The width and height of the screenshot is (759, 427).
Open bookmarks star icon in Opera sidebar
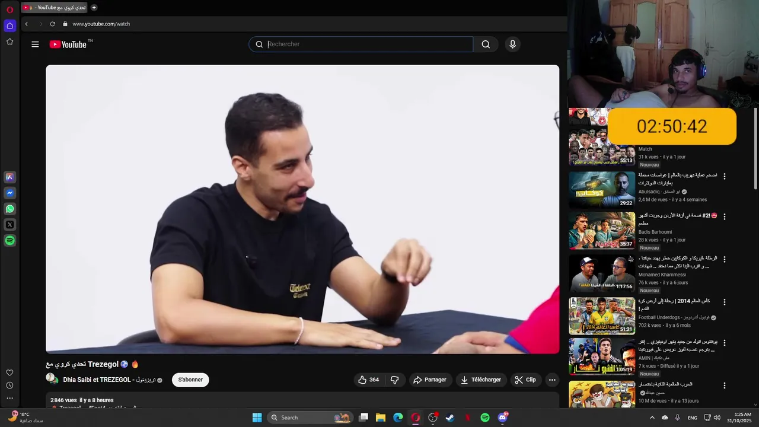click(x=9, y=42)
